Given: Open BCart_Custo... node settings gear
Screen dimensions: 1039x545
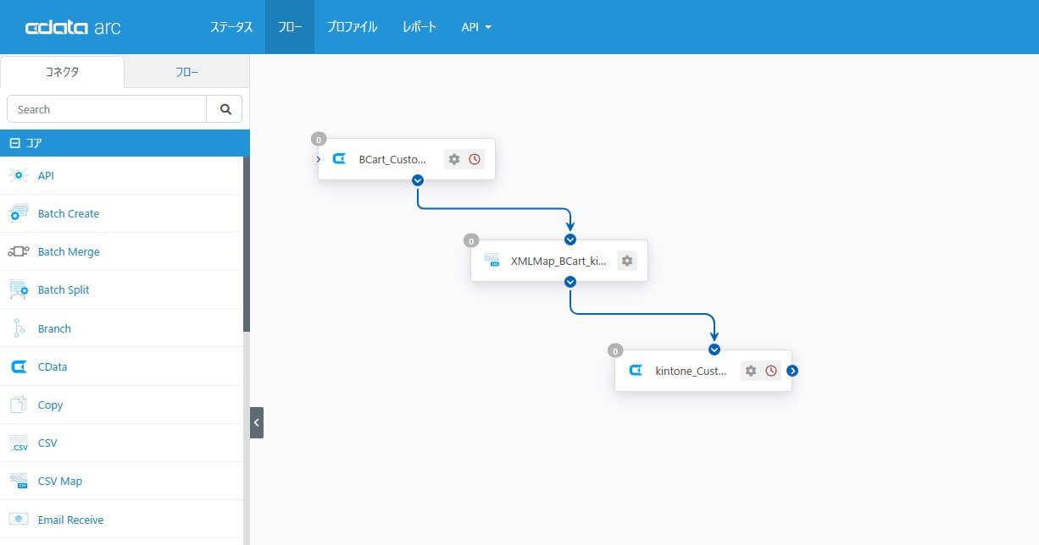Looking at the screenshot, I should pos(454,159).
